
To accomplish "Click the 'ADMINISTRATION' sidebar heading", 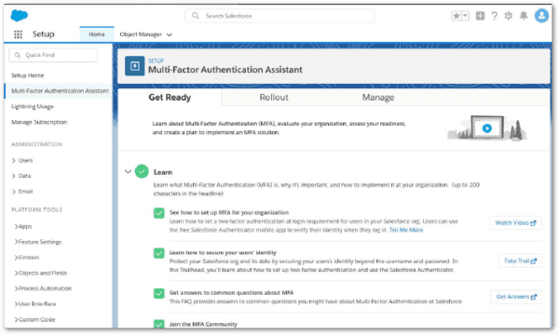I will (x=36, y=144).
